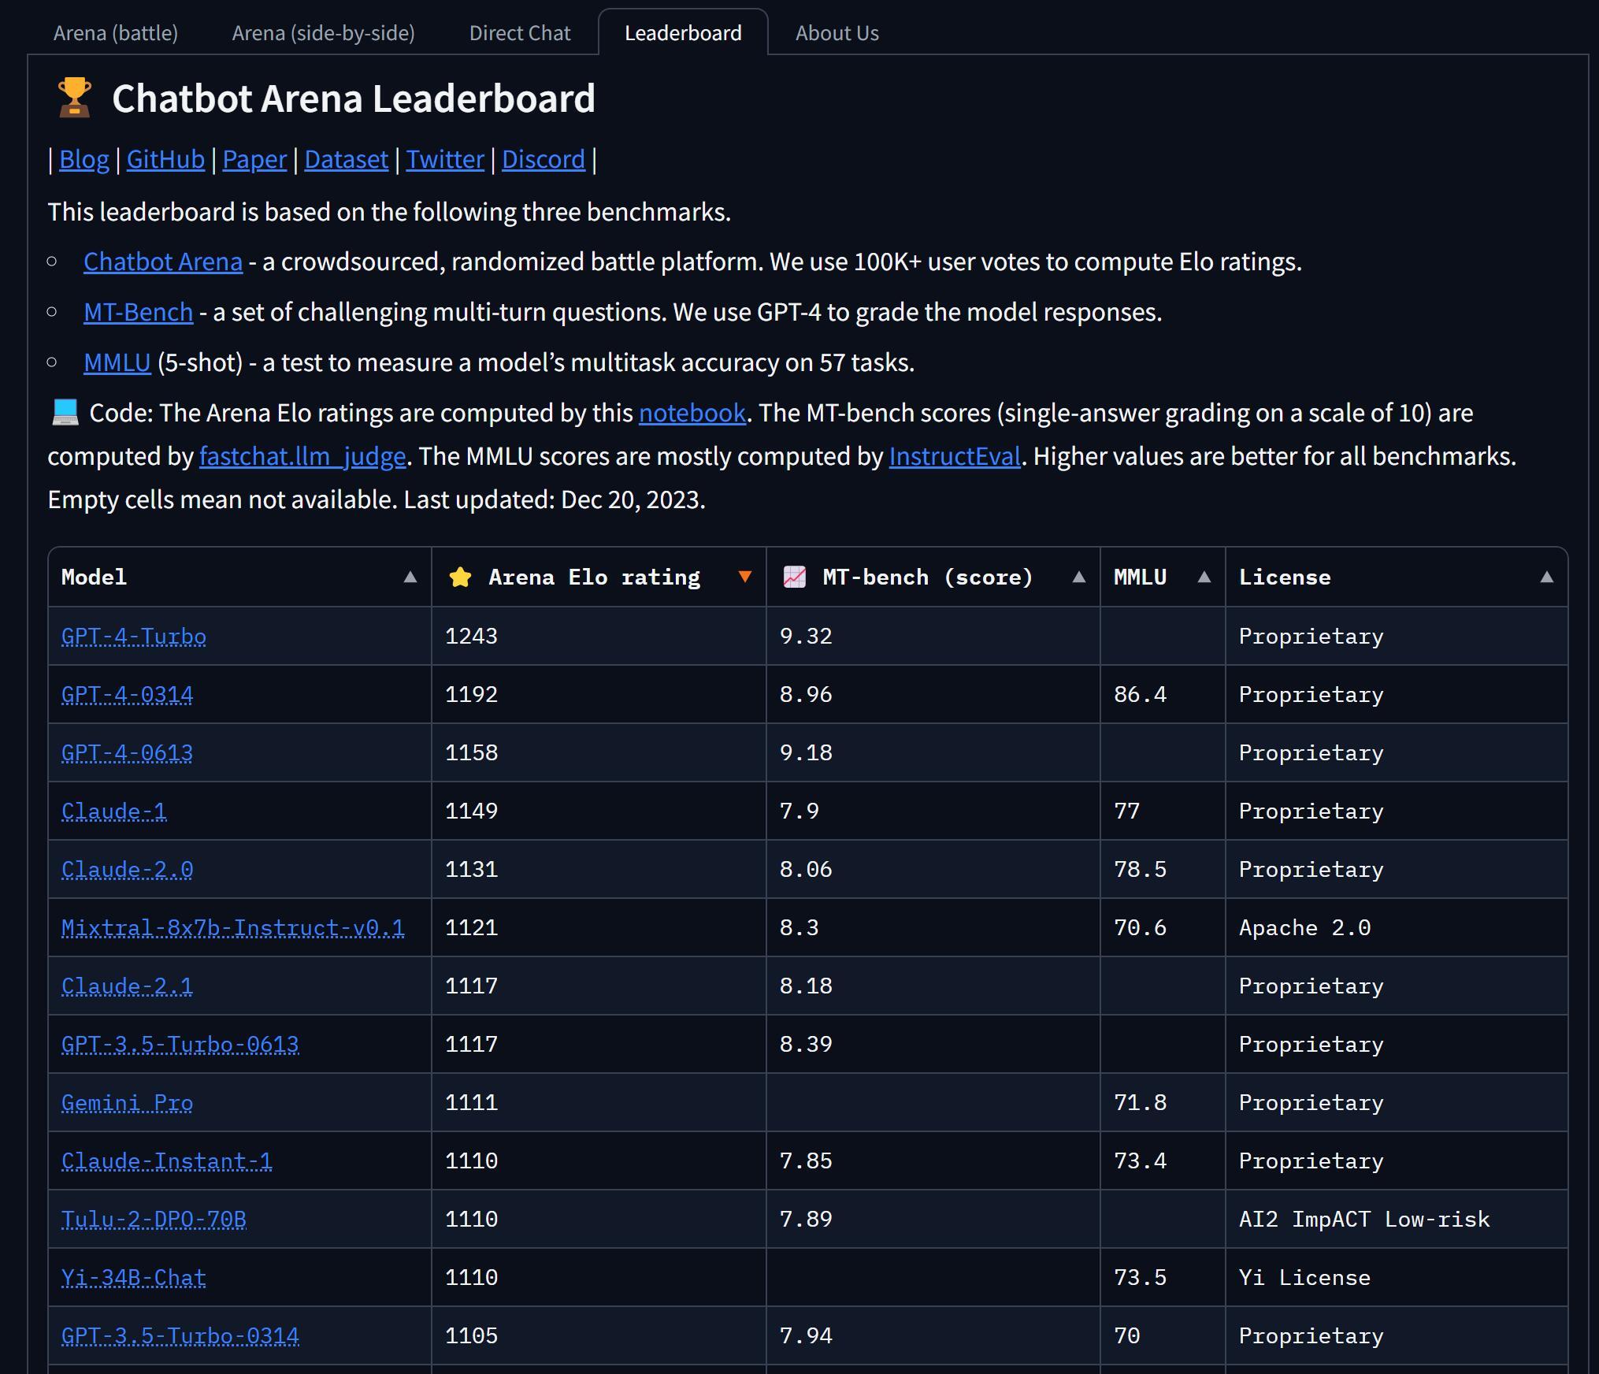Open the Gemini Pro model link
1599x1374 pixels.
(x=127, y=1103)
